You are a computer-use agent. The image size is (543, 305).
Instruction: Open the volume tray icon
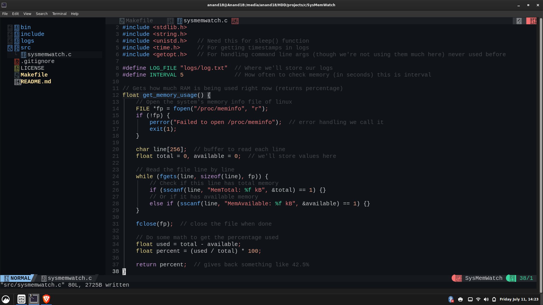pyautogui.click(x=486, y=299)
